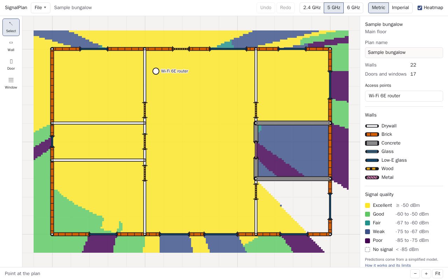Image resolution: width=448 pixels, height=280 pixels.
Task: Zoom in with the plus button
Action: point(426,274)
